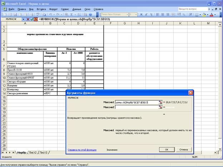Apply Currency number format
Screen dimensions: 223x167
pos(179,15)
